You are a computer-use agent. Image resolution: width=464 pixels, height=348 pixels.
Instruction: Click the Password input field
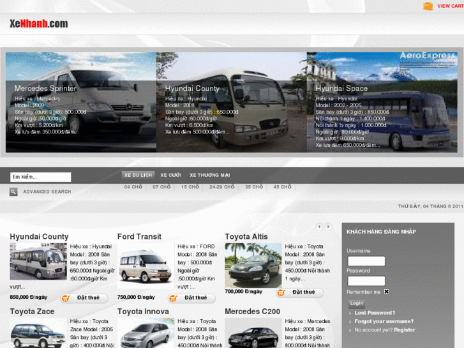tap(366, 281)
